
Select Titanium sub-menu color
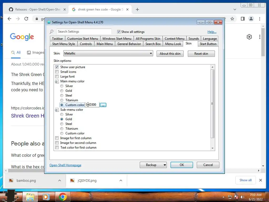pos(62,129)
